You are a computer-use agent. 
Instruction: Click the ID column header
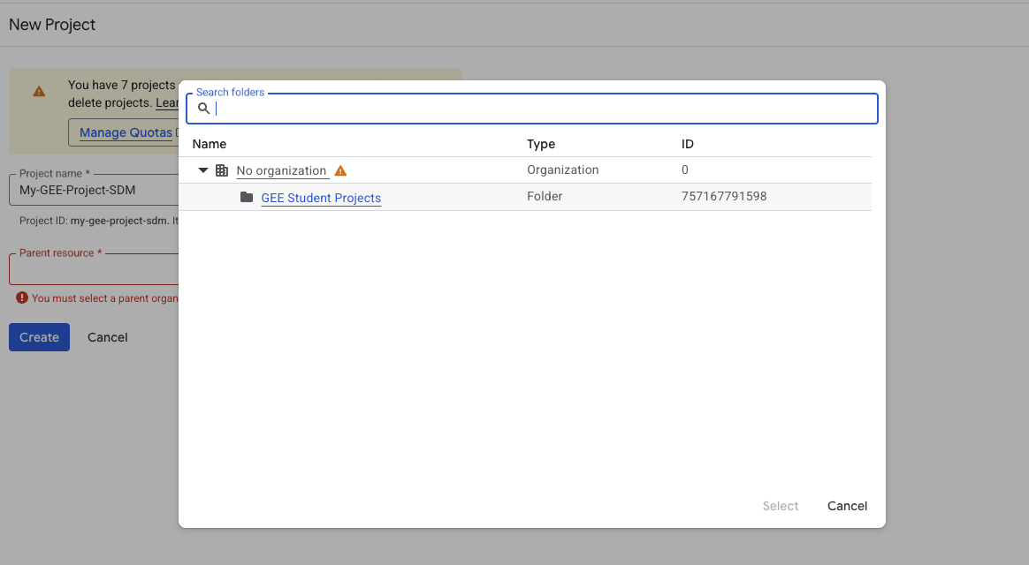688,144
